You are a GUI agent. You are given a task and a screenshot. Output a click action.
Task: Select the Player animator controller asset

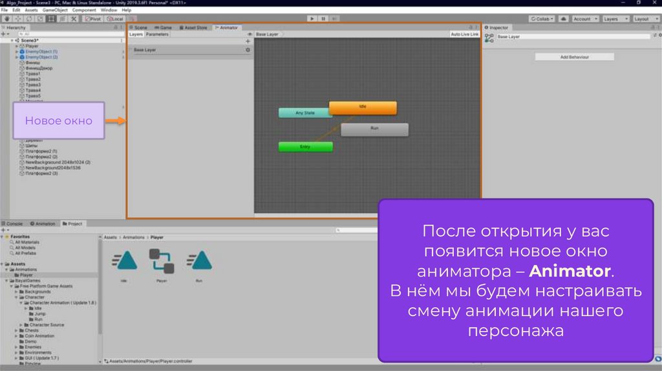click(x=162, y=261)
